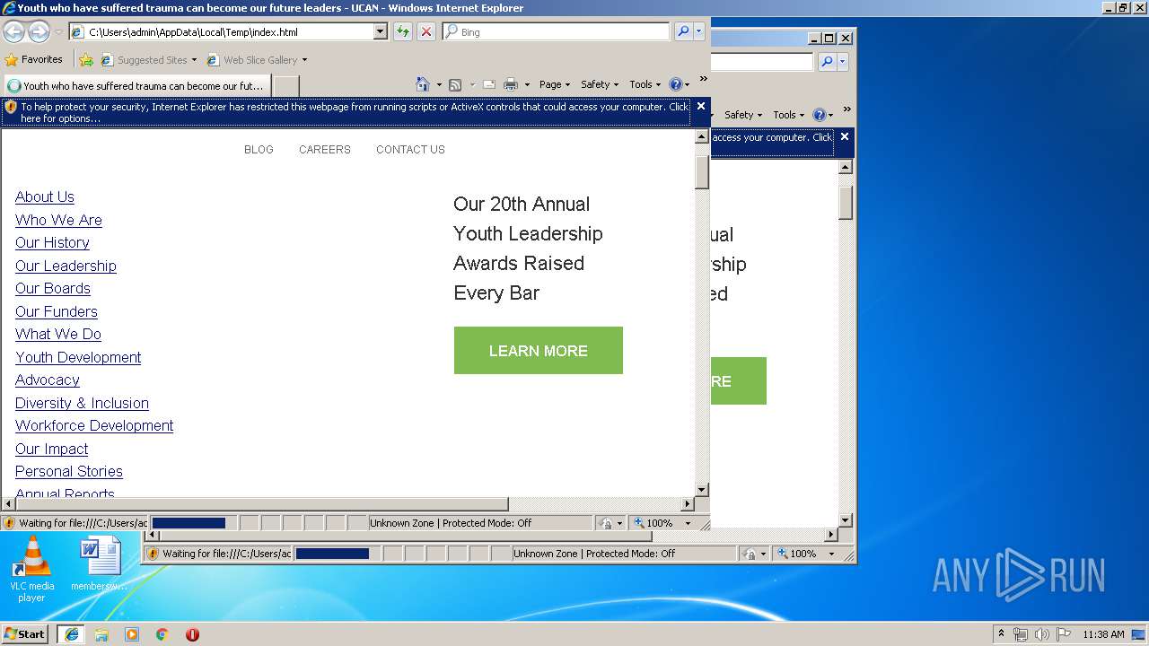Open the CAREERS navigation link
Image resolution: width=1149 pixels, height=646 pixels.
coord(324,150)
